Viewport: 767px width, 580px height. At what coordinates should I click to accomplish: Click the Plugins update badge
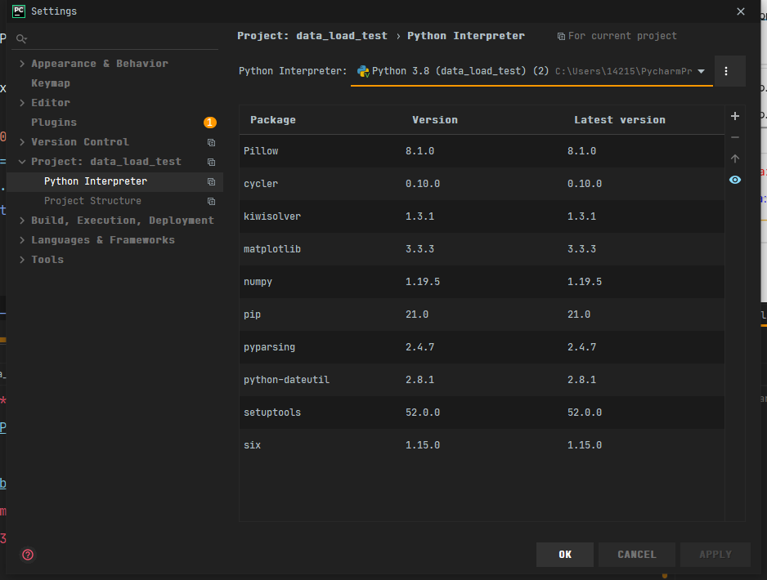coord(210,123)
